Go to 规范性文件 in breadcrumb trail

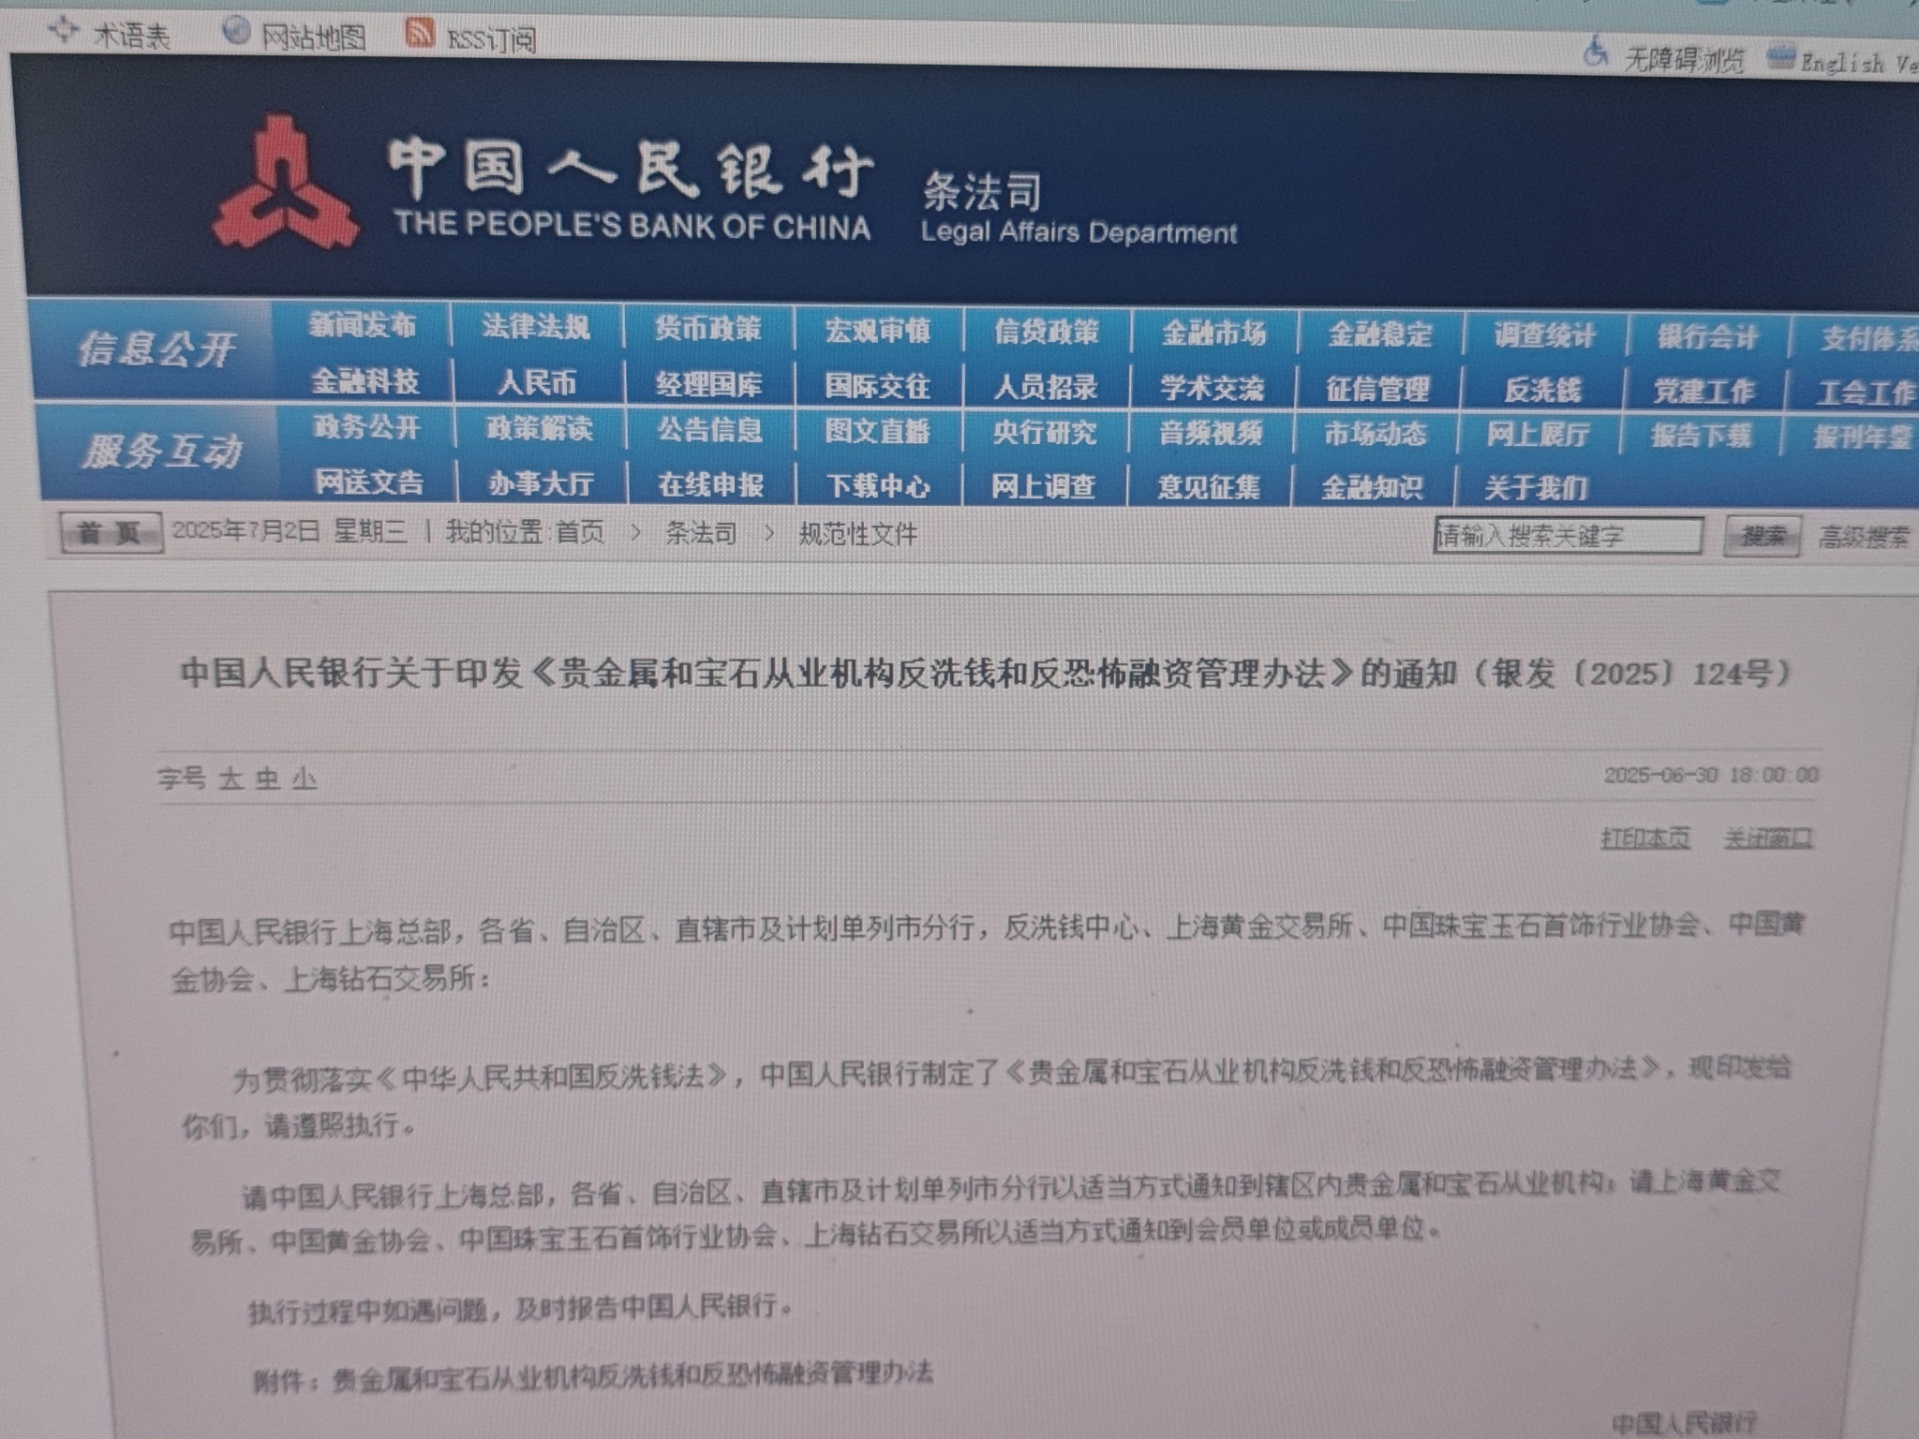(x=857, y=534)
